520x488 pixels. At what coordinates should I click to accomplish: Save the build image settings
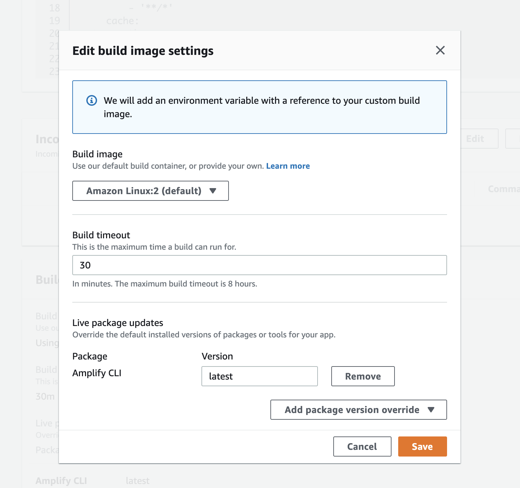pos(422,446)
